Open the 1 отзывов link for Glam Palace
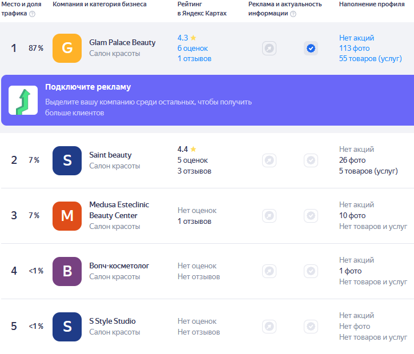 [194, 58]
